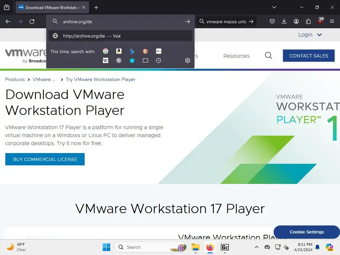Search with Google this time

(106, 51)
